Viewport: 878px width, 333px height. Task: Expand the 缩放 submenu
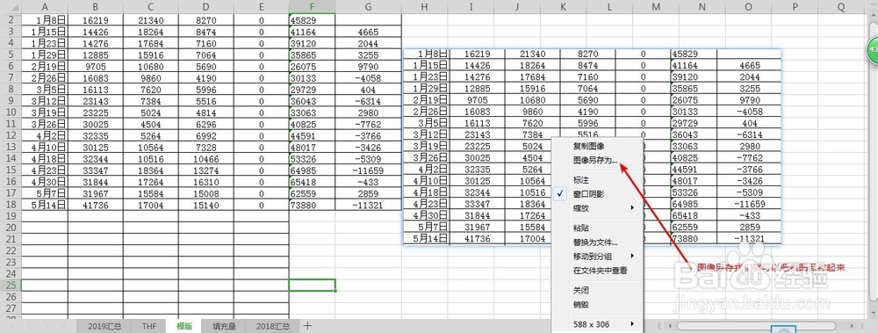[x=597, y=208]
